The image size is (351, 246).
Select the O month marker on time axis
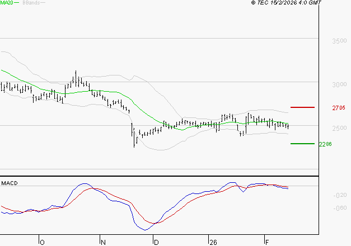[x=42, y=242]
